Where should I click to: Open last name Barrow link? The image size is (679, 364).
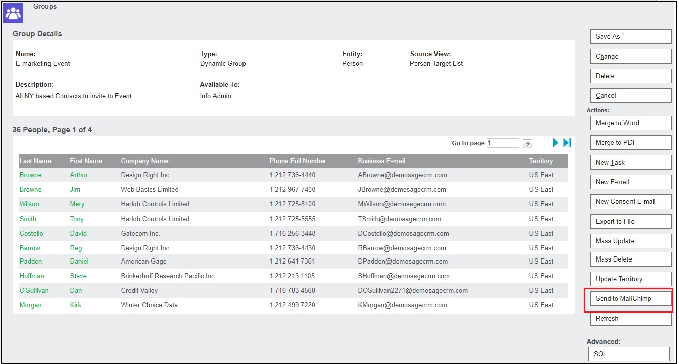(30, 248)
